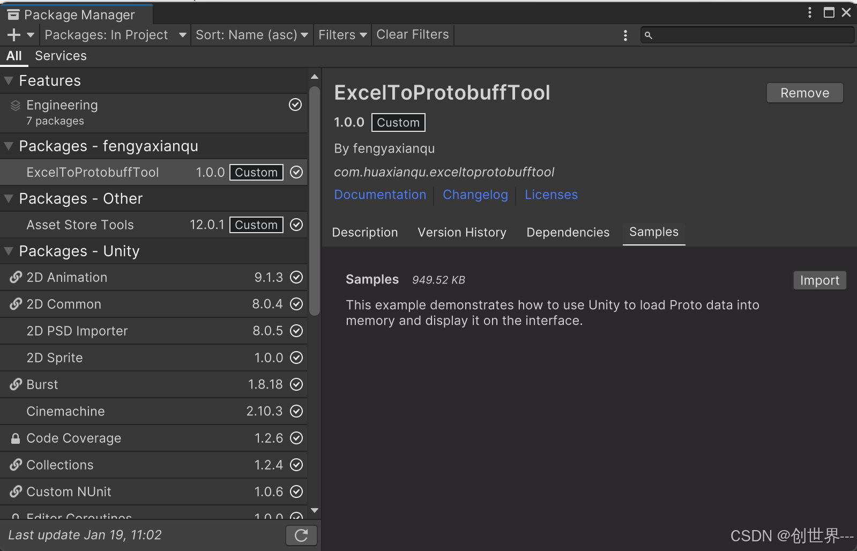Viewport: 857px width, 551px height.
Task: Click the Custom NUnit link icon
Action: click(16, 492)
